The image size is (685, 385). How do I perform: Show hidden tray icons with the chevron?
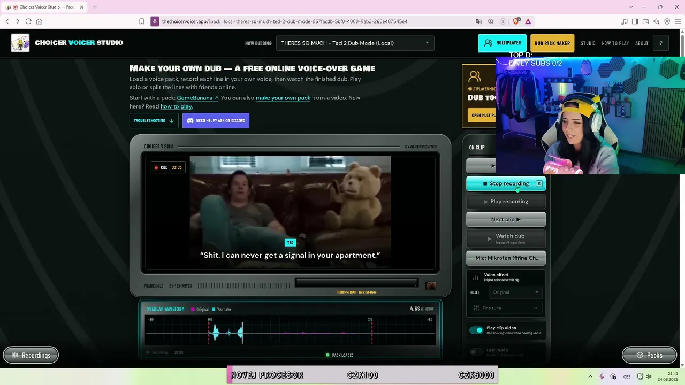590,376
